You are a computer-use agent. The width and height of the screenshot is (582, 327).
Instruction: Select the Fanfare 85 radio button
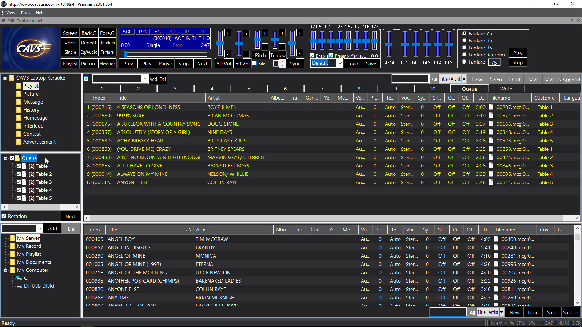(x=464, y=40)
